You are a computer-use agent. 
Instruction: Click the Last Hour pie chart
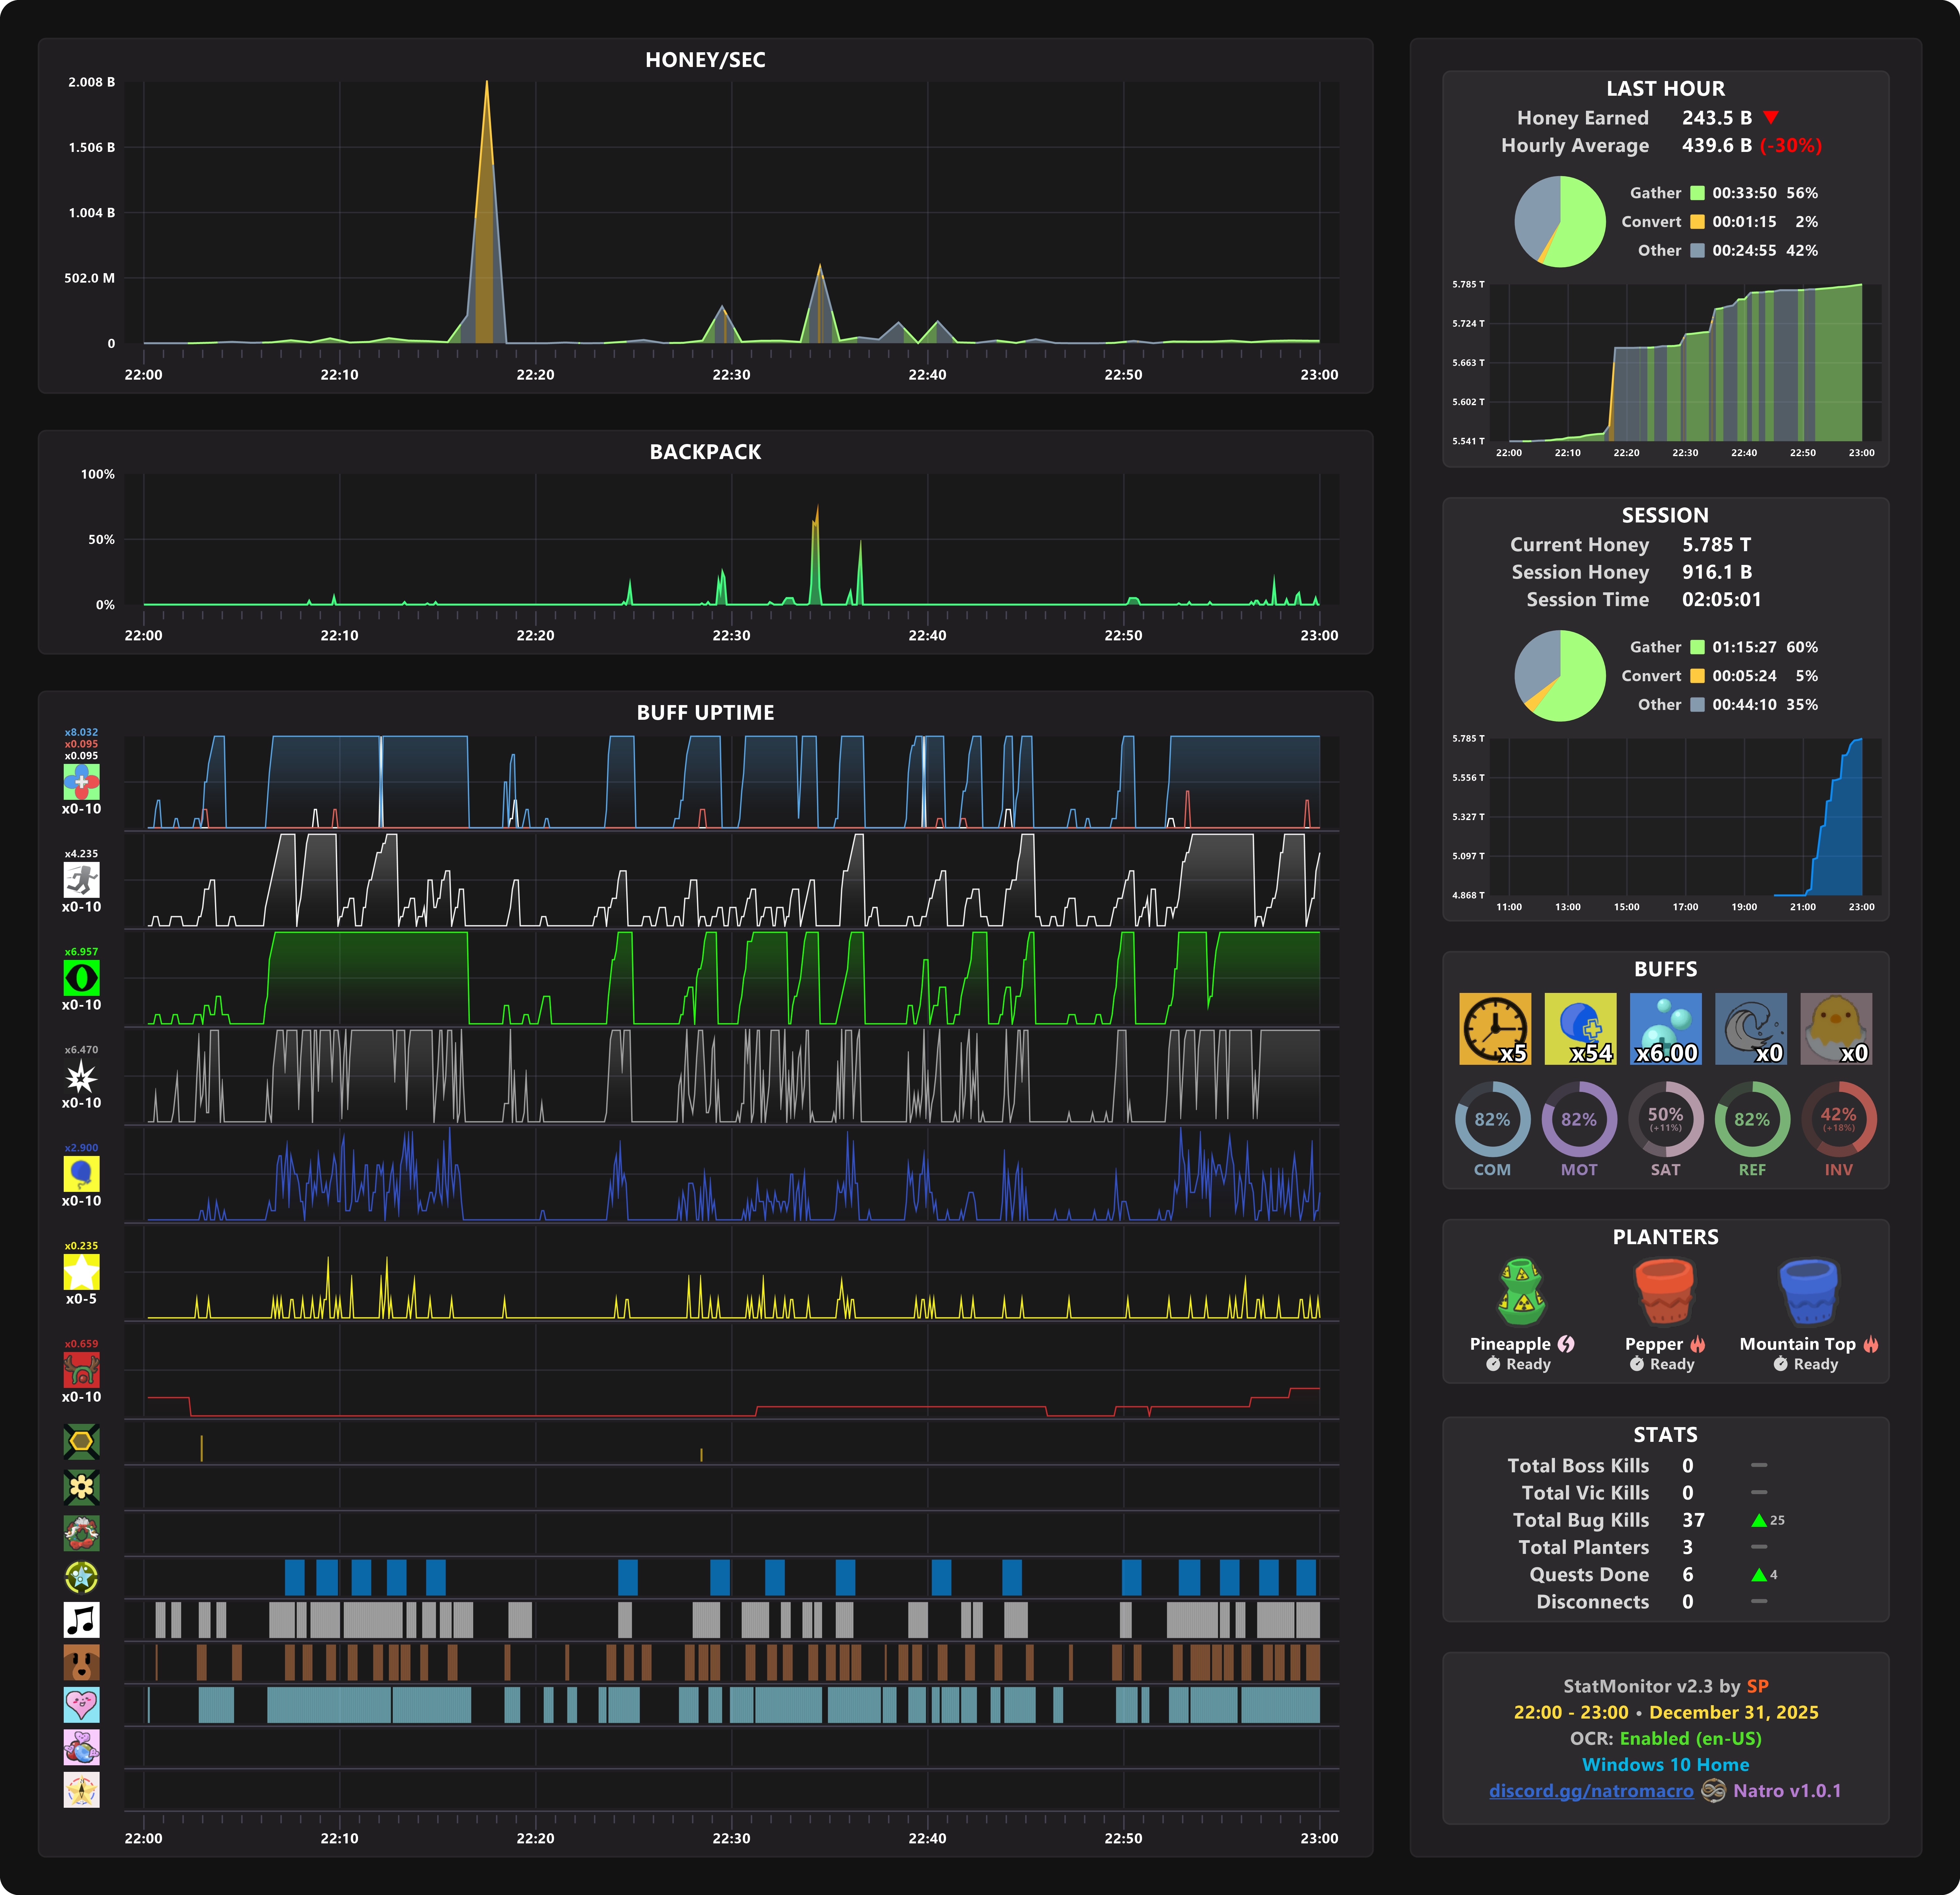coord(1560,222)
